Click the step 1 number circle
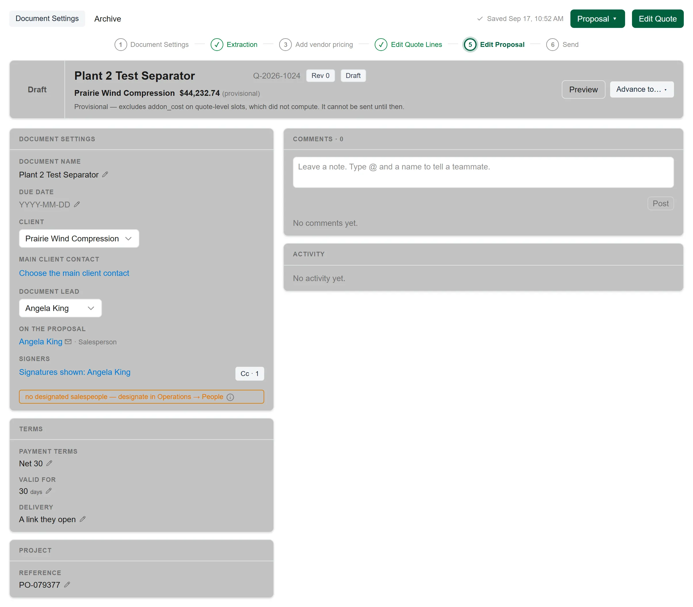 [x=121, y=44]
